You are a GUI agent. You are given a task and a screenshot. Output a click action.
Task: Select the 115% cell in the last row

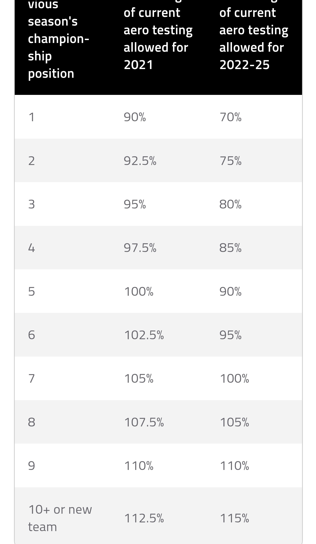[x=234, y=518]
